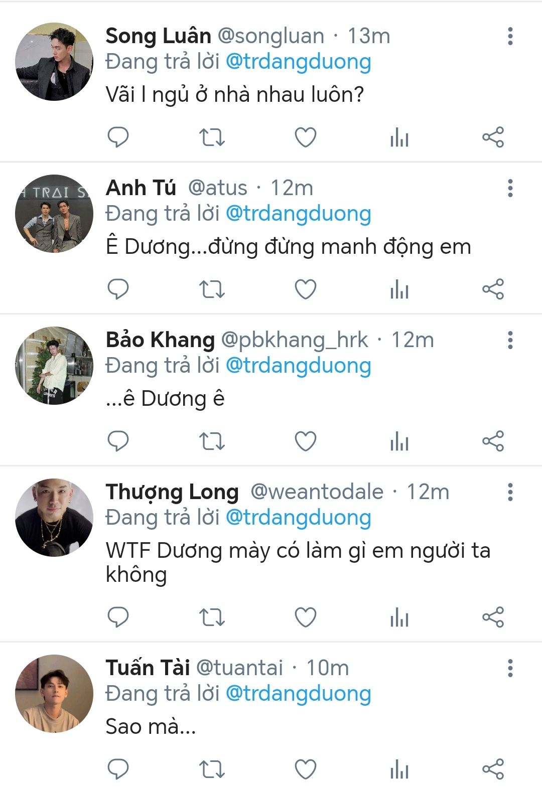Open Thượng Long's profile avatar

pyautogui.click(x=54, y=518)
